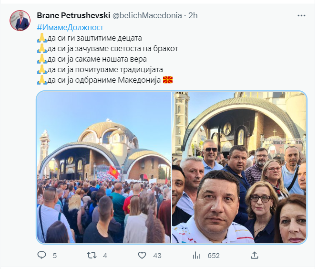Click the Brane Petrushevski display name
Screen dimensions: 317x269
click(73, 15)
